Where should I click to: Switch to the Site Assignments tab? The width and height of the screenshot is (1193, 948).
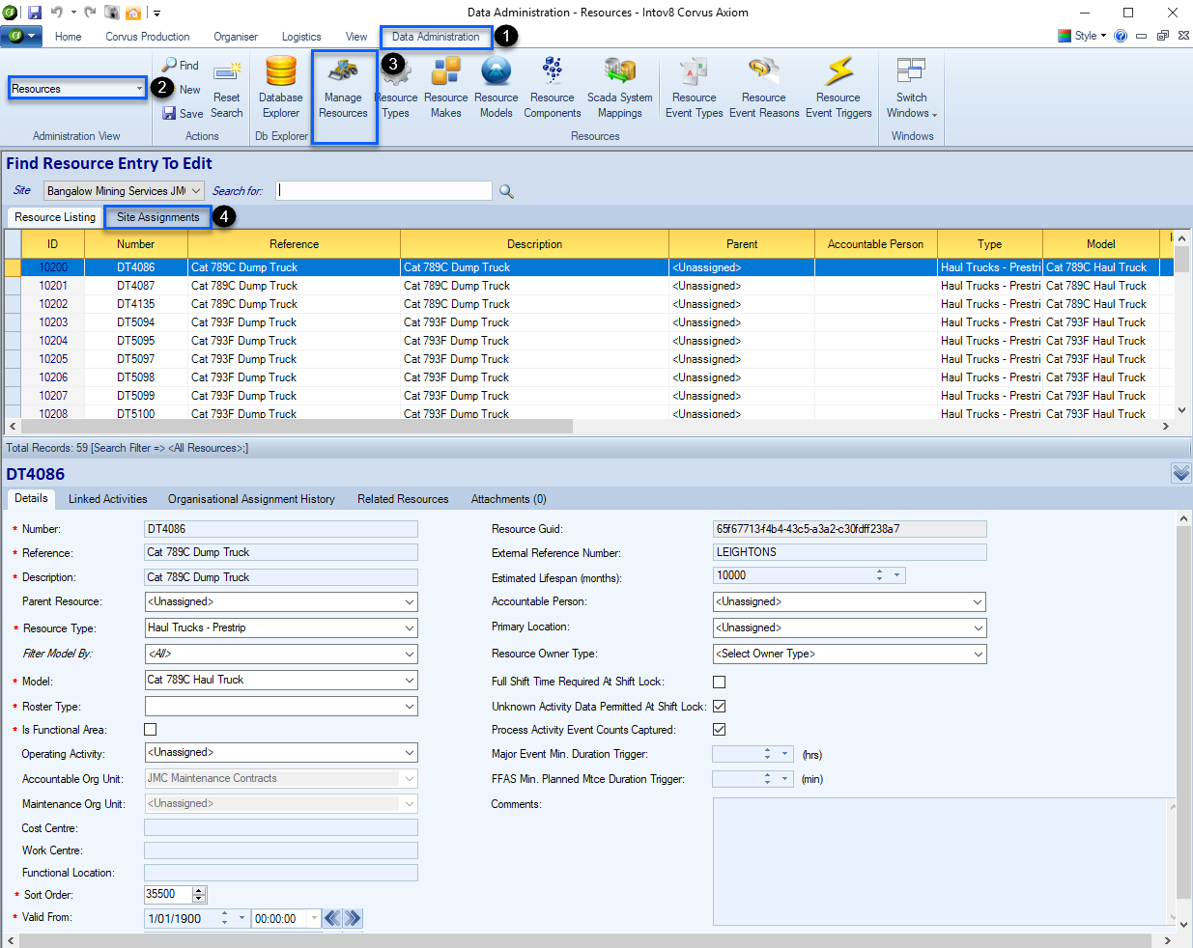click(x=157, y=217)
